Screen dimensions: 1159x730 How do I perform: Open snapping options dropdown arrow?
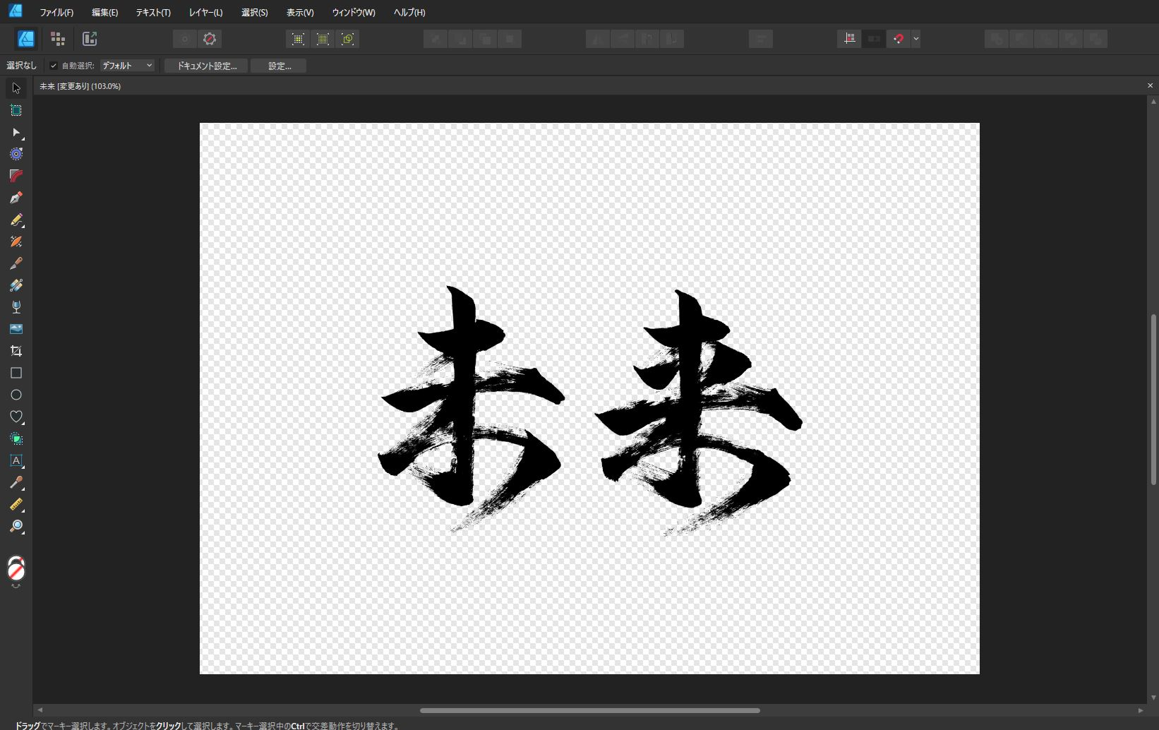tap(915, 39)
